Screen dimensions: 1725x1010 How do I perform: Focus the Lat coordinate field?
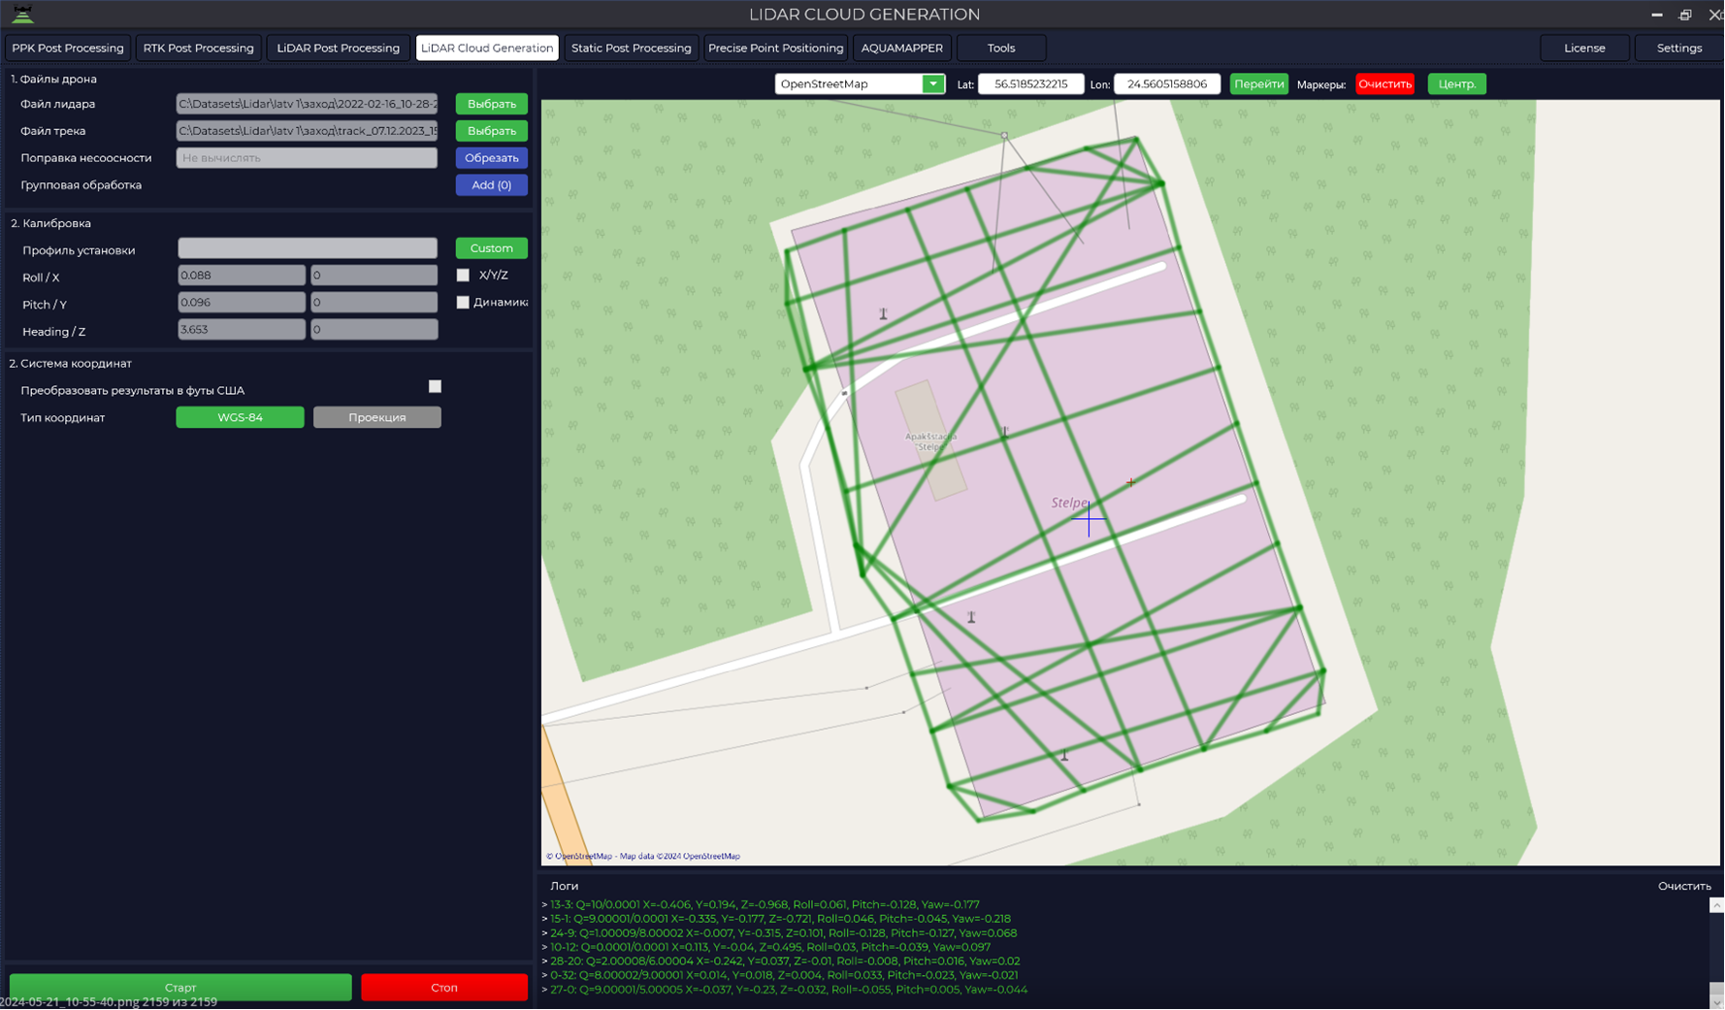(x=1031, y=84)
